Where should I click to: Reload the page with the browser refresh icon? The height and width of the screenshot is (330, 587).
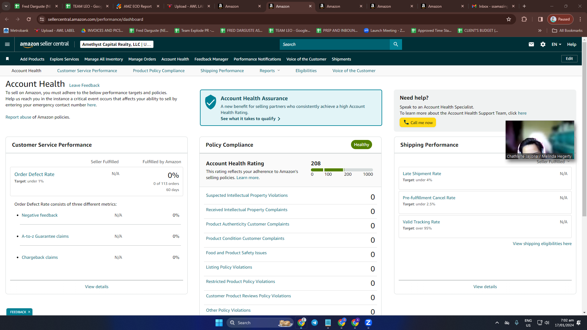tap(29, 19)
